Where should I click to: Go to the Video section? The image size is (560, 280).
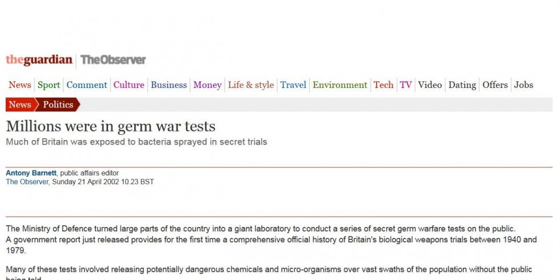click(x=430, y=85)
